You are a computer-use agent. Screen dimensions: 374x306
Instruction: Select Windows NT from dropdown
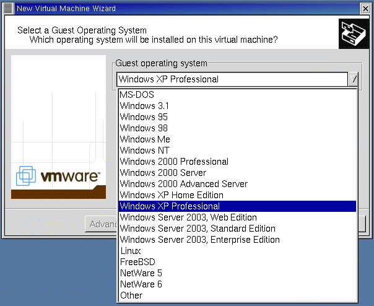point(237,151)
